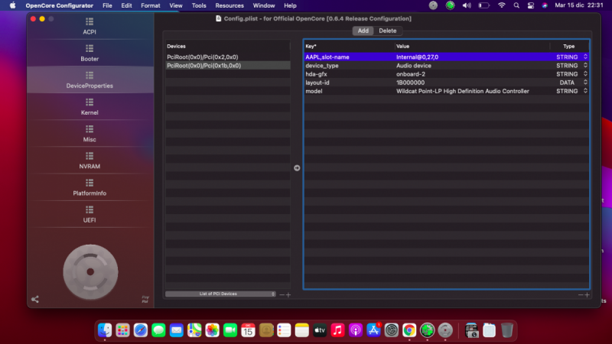Open the Kernel sidebar section
612x344 pixels.
90,108
